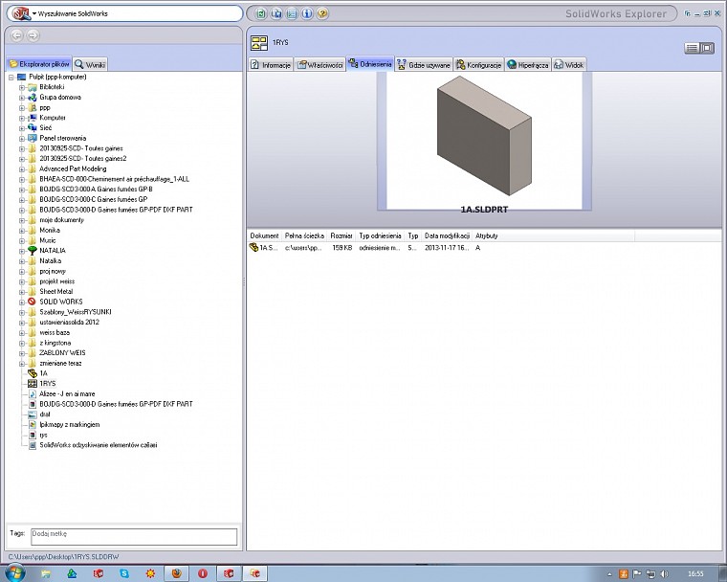Click the back navigation arrow
Viewport: 727px width, 582px height.
tap(16, 35)
